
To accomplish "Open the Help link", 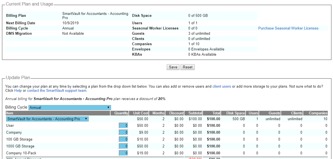I will pos(18,91).
